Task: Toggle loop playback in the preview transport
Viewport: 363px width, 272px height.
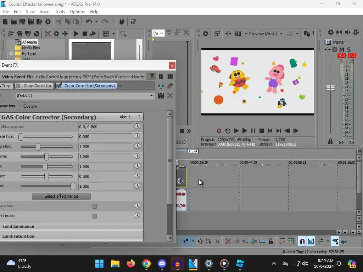Action: [x=228, y=131]
